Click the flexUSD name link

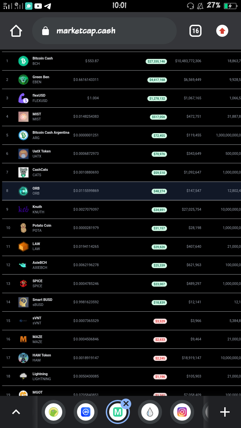pyautogui.click(x=39, y=95)
